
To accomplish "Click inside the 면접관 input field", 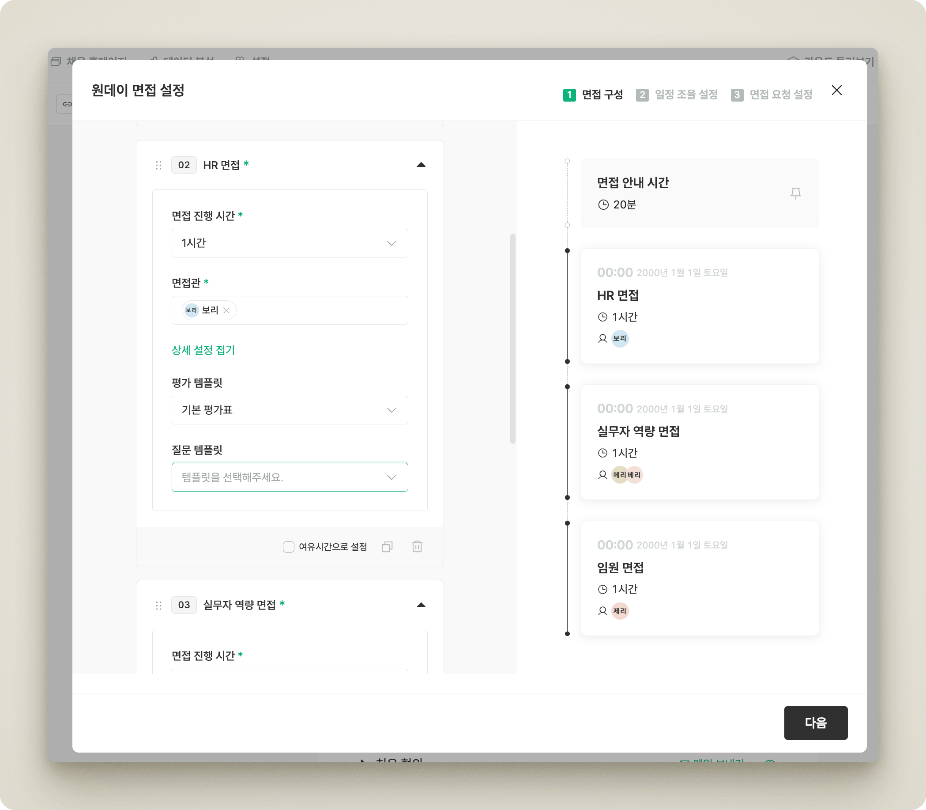I will [x=321, y=310].
